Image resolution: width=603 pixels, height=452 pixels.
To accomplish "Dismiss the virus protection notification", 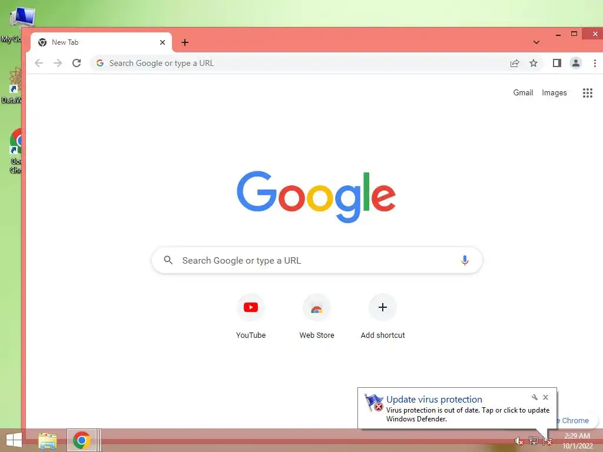I will point(545,397).
